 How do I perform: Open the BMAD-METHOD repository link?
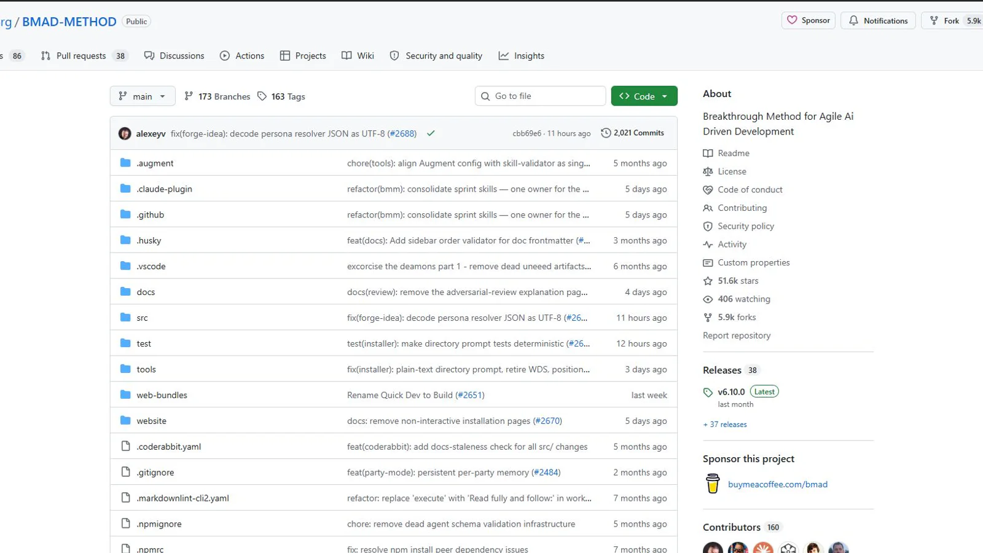pyautogui.click(x=69, y=22)
